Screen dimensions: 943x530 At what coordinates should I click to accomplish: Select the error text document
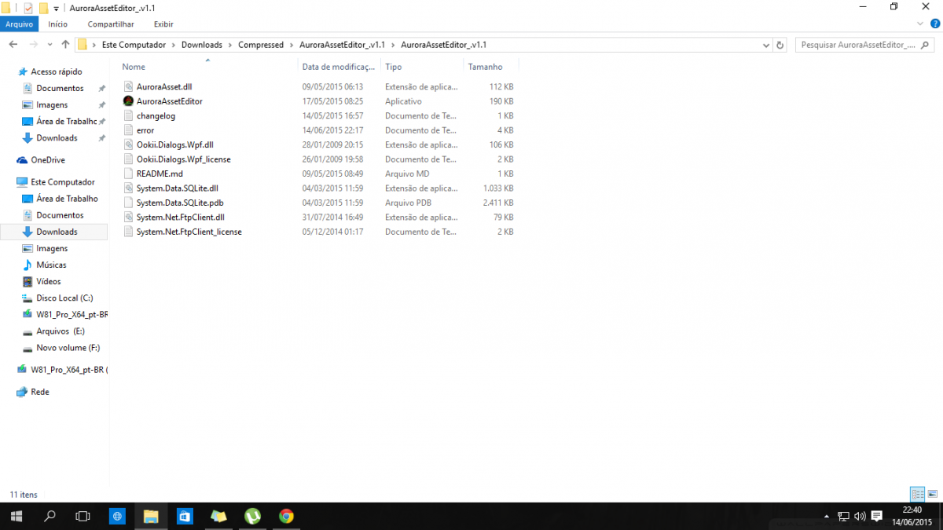coord(139,130)
